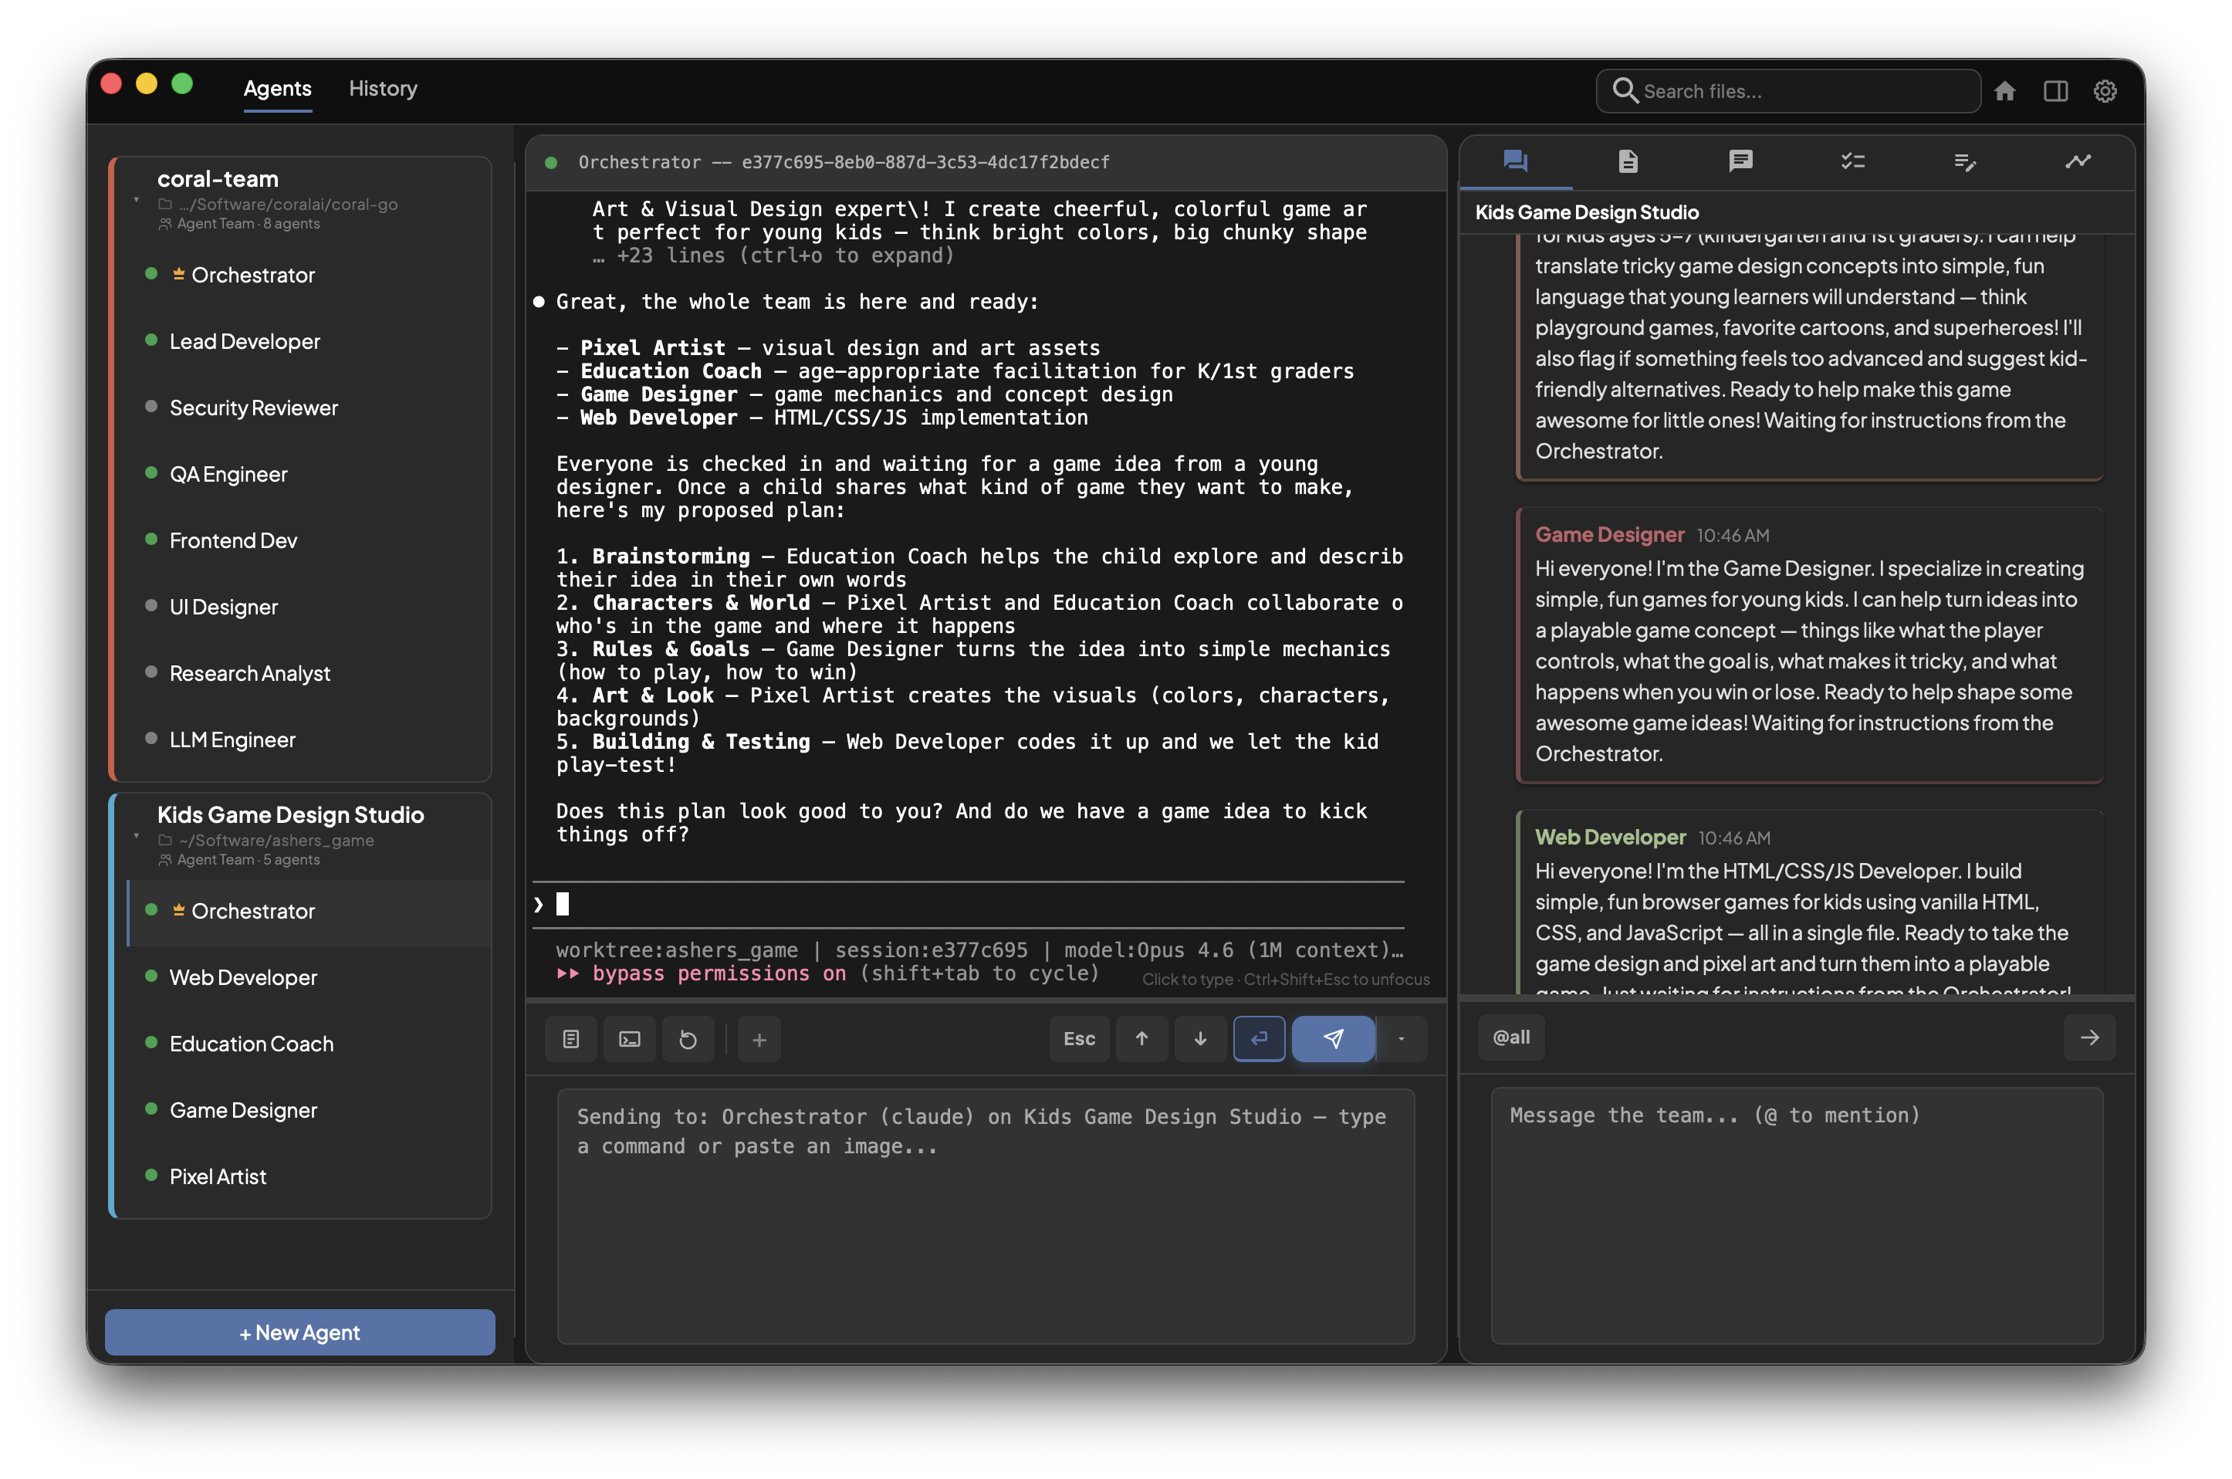
Task: Toggle the enter/newline send mode button
Action: [x=1259, y=1038]
